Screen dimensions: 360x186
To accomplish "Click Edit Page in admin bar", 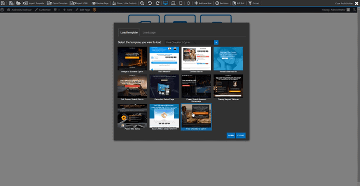I will coord(83,10).
